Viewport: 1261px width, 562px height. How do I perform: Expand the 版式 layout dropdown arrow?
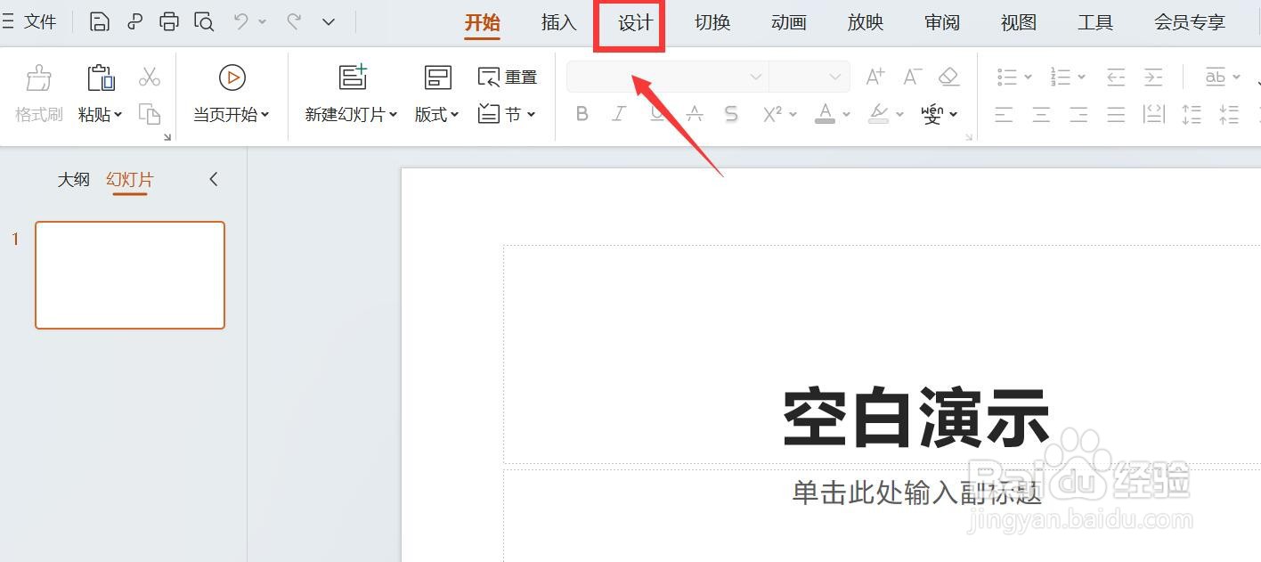[454, 114]
